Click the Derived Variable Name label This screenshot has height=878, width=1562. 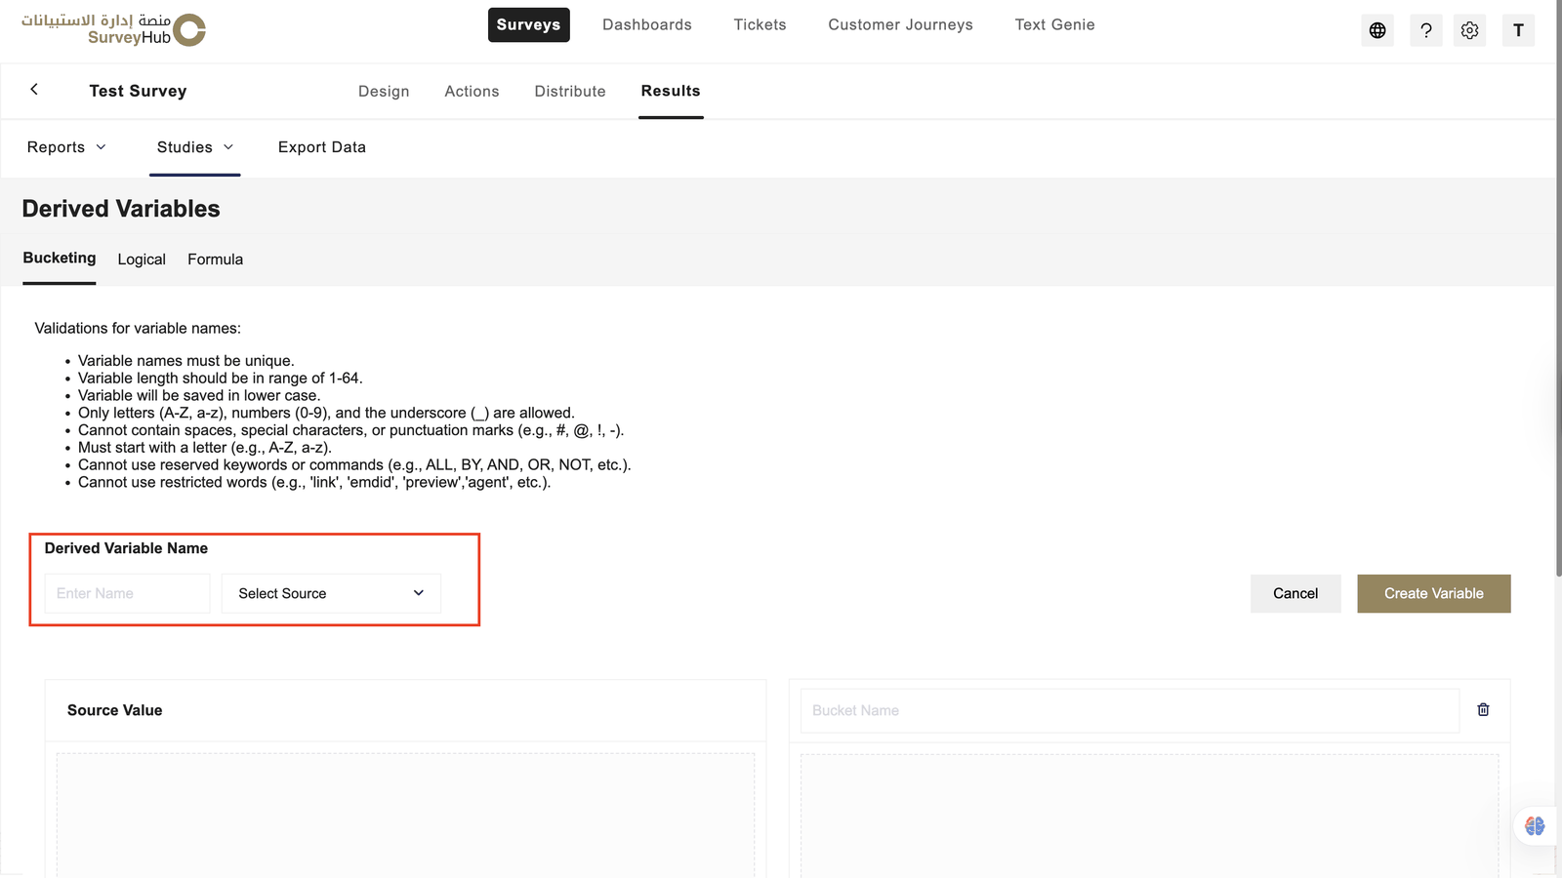126,548
